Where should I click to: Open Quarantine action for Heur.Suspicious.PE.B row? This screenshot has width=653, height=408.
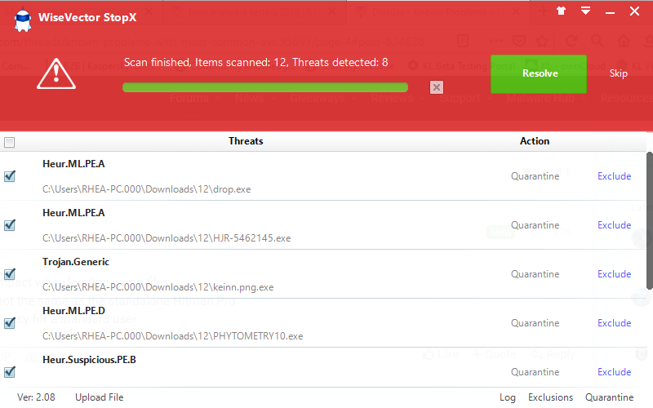pyautogui.click(x=535, y=372)
